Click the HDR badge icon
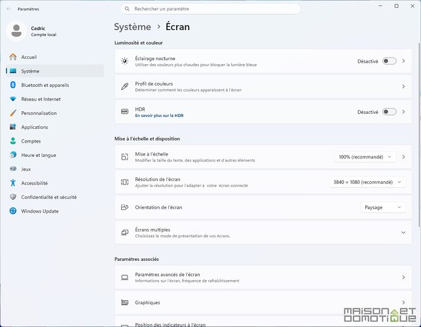Screen dimensions: 421x327 click(x=124, y=112)
